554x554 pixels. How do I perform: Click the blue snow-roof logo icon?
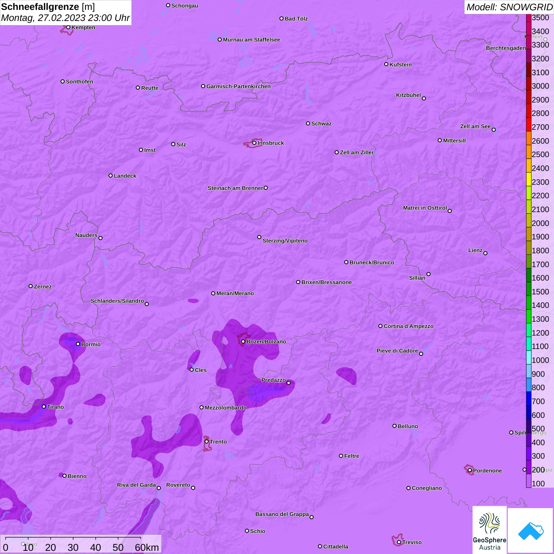pos(530,530)
